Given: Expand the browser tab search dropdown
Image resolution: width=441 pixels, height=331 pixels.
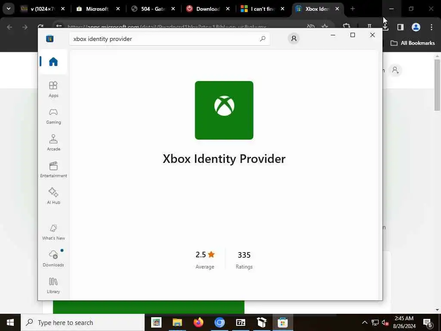Looking at the screenshot, I should (9, 9).
